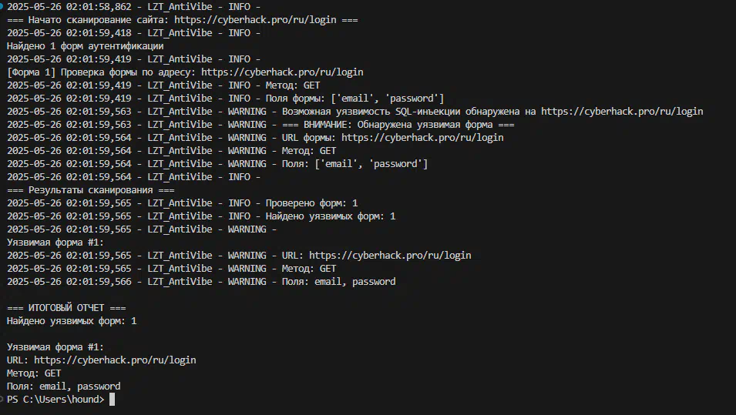Open the final report URL above 'Метод: GET'
736x415 pixels.
click(x=115, y=360)
